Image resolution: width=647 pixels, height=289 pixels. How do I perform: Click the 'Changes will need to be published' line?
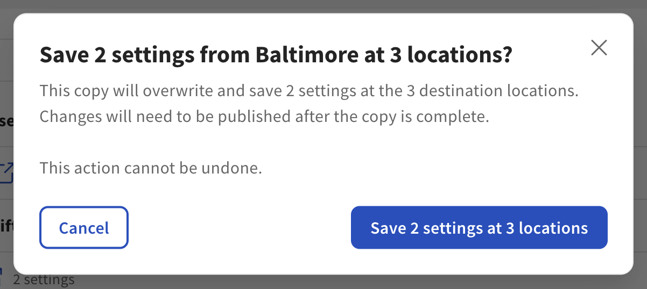pos(264,117)
